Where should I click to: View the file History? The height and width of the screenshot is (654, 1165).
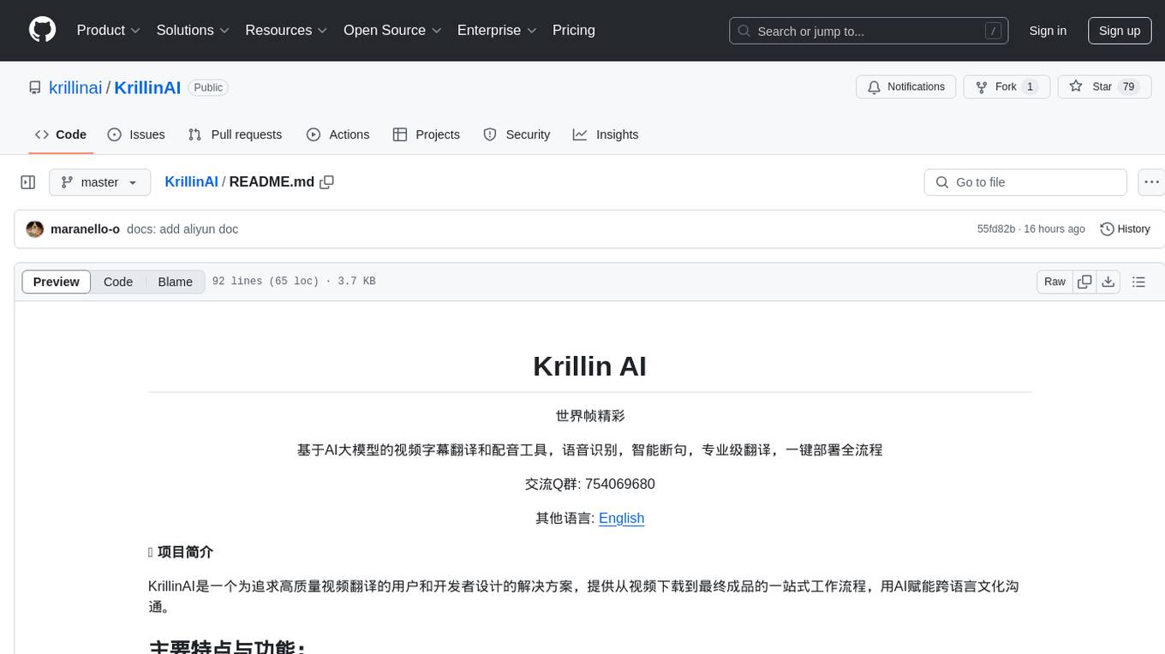click(1125, 229)
